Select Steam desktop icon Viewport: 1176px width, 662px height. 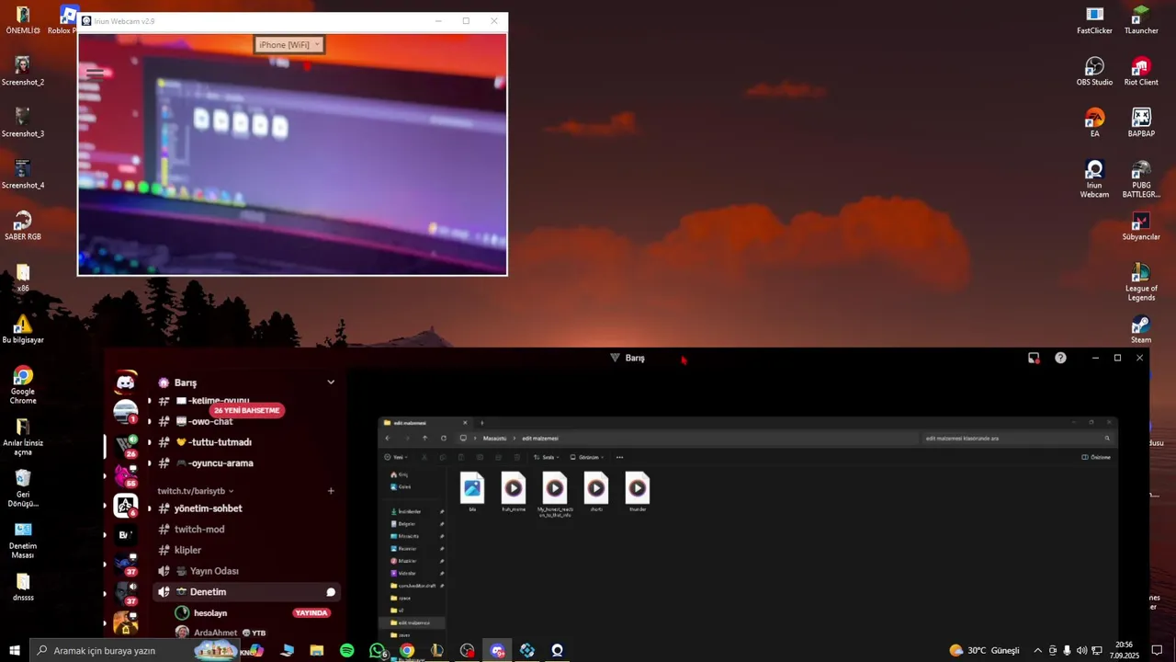[1141, 329]
